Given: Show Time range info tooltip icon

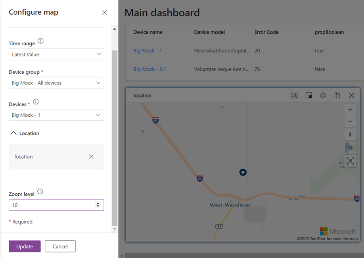Looking at the screenshot, I should pos(40,41).
